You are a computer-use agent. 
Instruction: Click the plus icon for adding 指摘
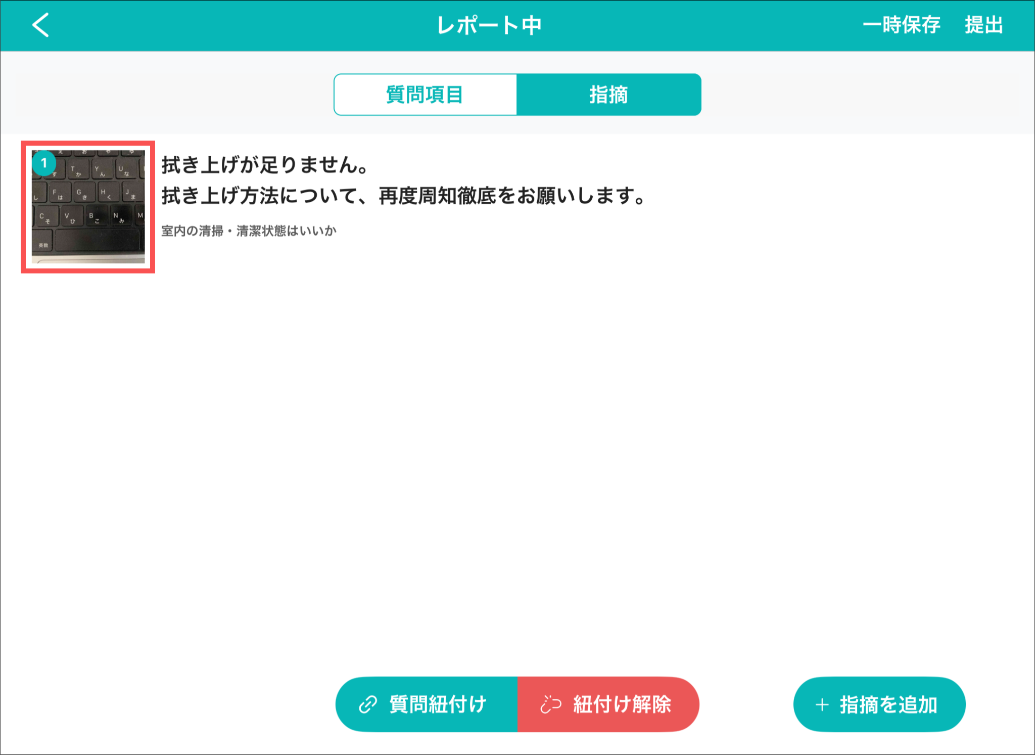point(822,704)
